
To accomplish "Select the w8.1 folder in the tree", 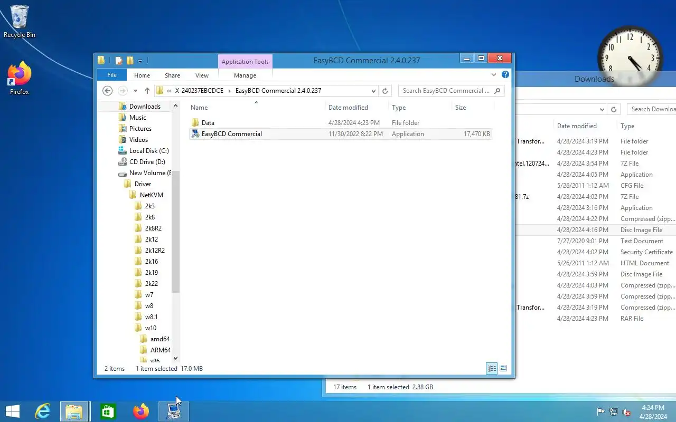I will click(151, 317).
